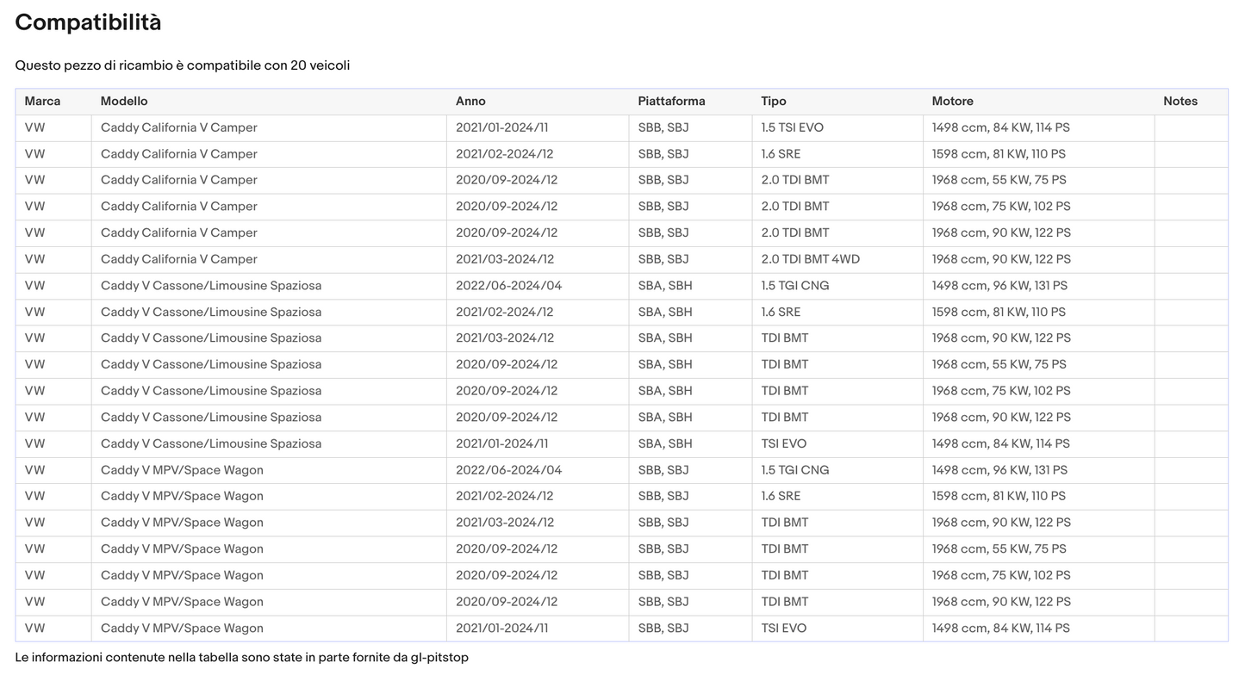Click the 75 KW engine cell for California Camper
Image resolution: width=1245 pixels, height=675 pixels.
tap(1000, 207)
